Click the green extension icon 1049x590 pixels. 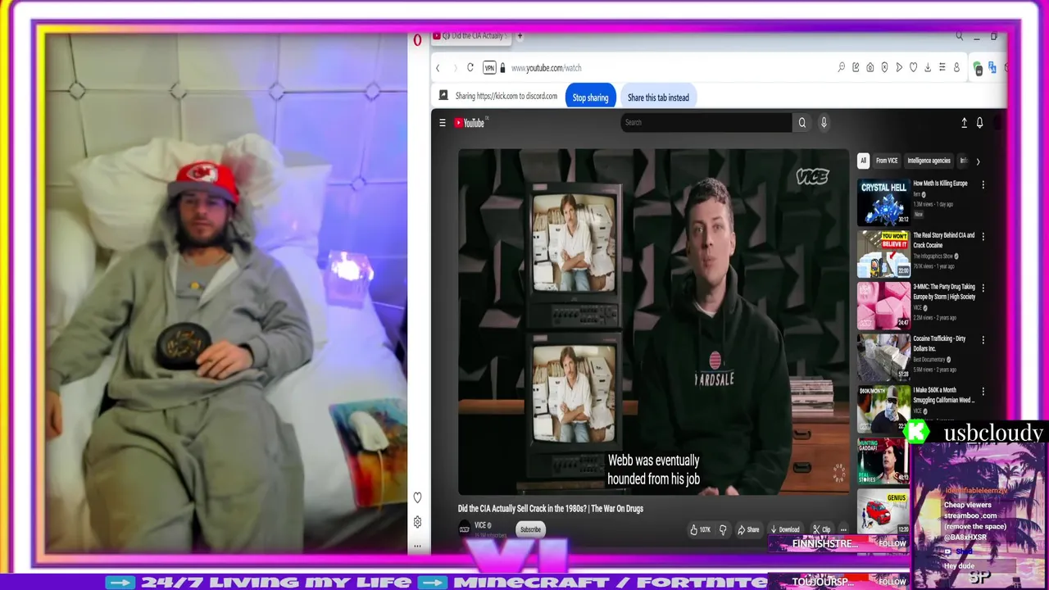click(x=978, y=69)
